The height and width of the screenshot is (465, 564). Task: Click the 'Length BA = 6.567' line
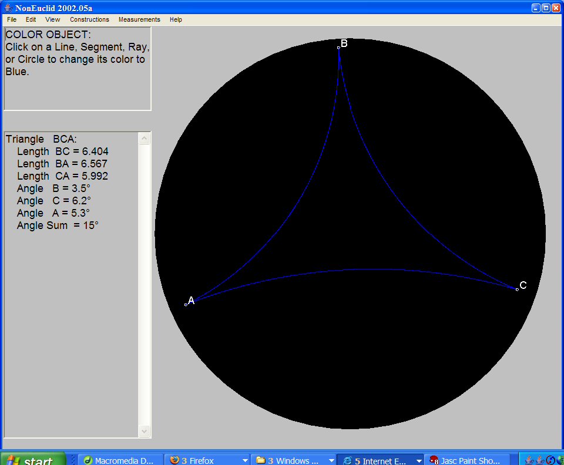pos(62,164)
